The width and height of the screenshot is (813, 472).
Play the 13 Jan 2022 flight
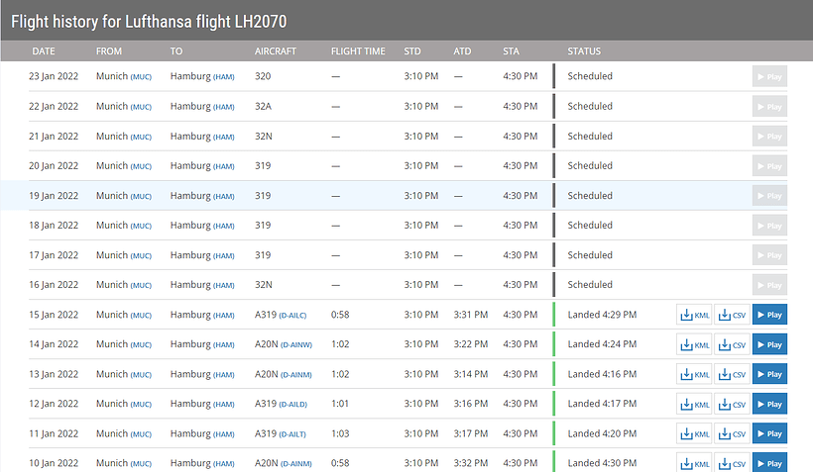click(769, 374)
